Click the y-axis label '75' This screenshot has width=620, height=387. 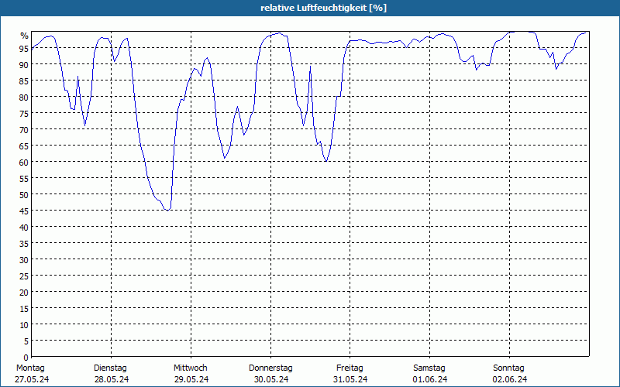click(24, 113)
